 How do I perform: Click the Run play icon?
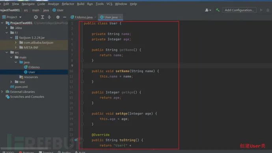tap(261, 10)
